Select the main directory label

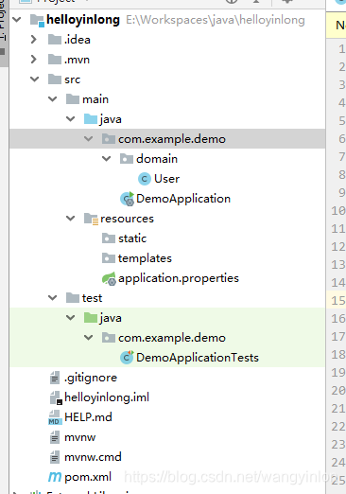[x=95, y=99]
